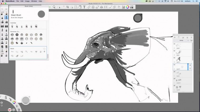Click the gray color puck on canvas
This screenshot has width=200, height=112.
coord(138,18)
